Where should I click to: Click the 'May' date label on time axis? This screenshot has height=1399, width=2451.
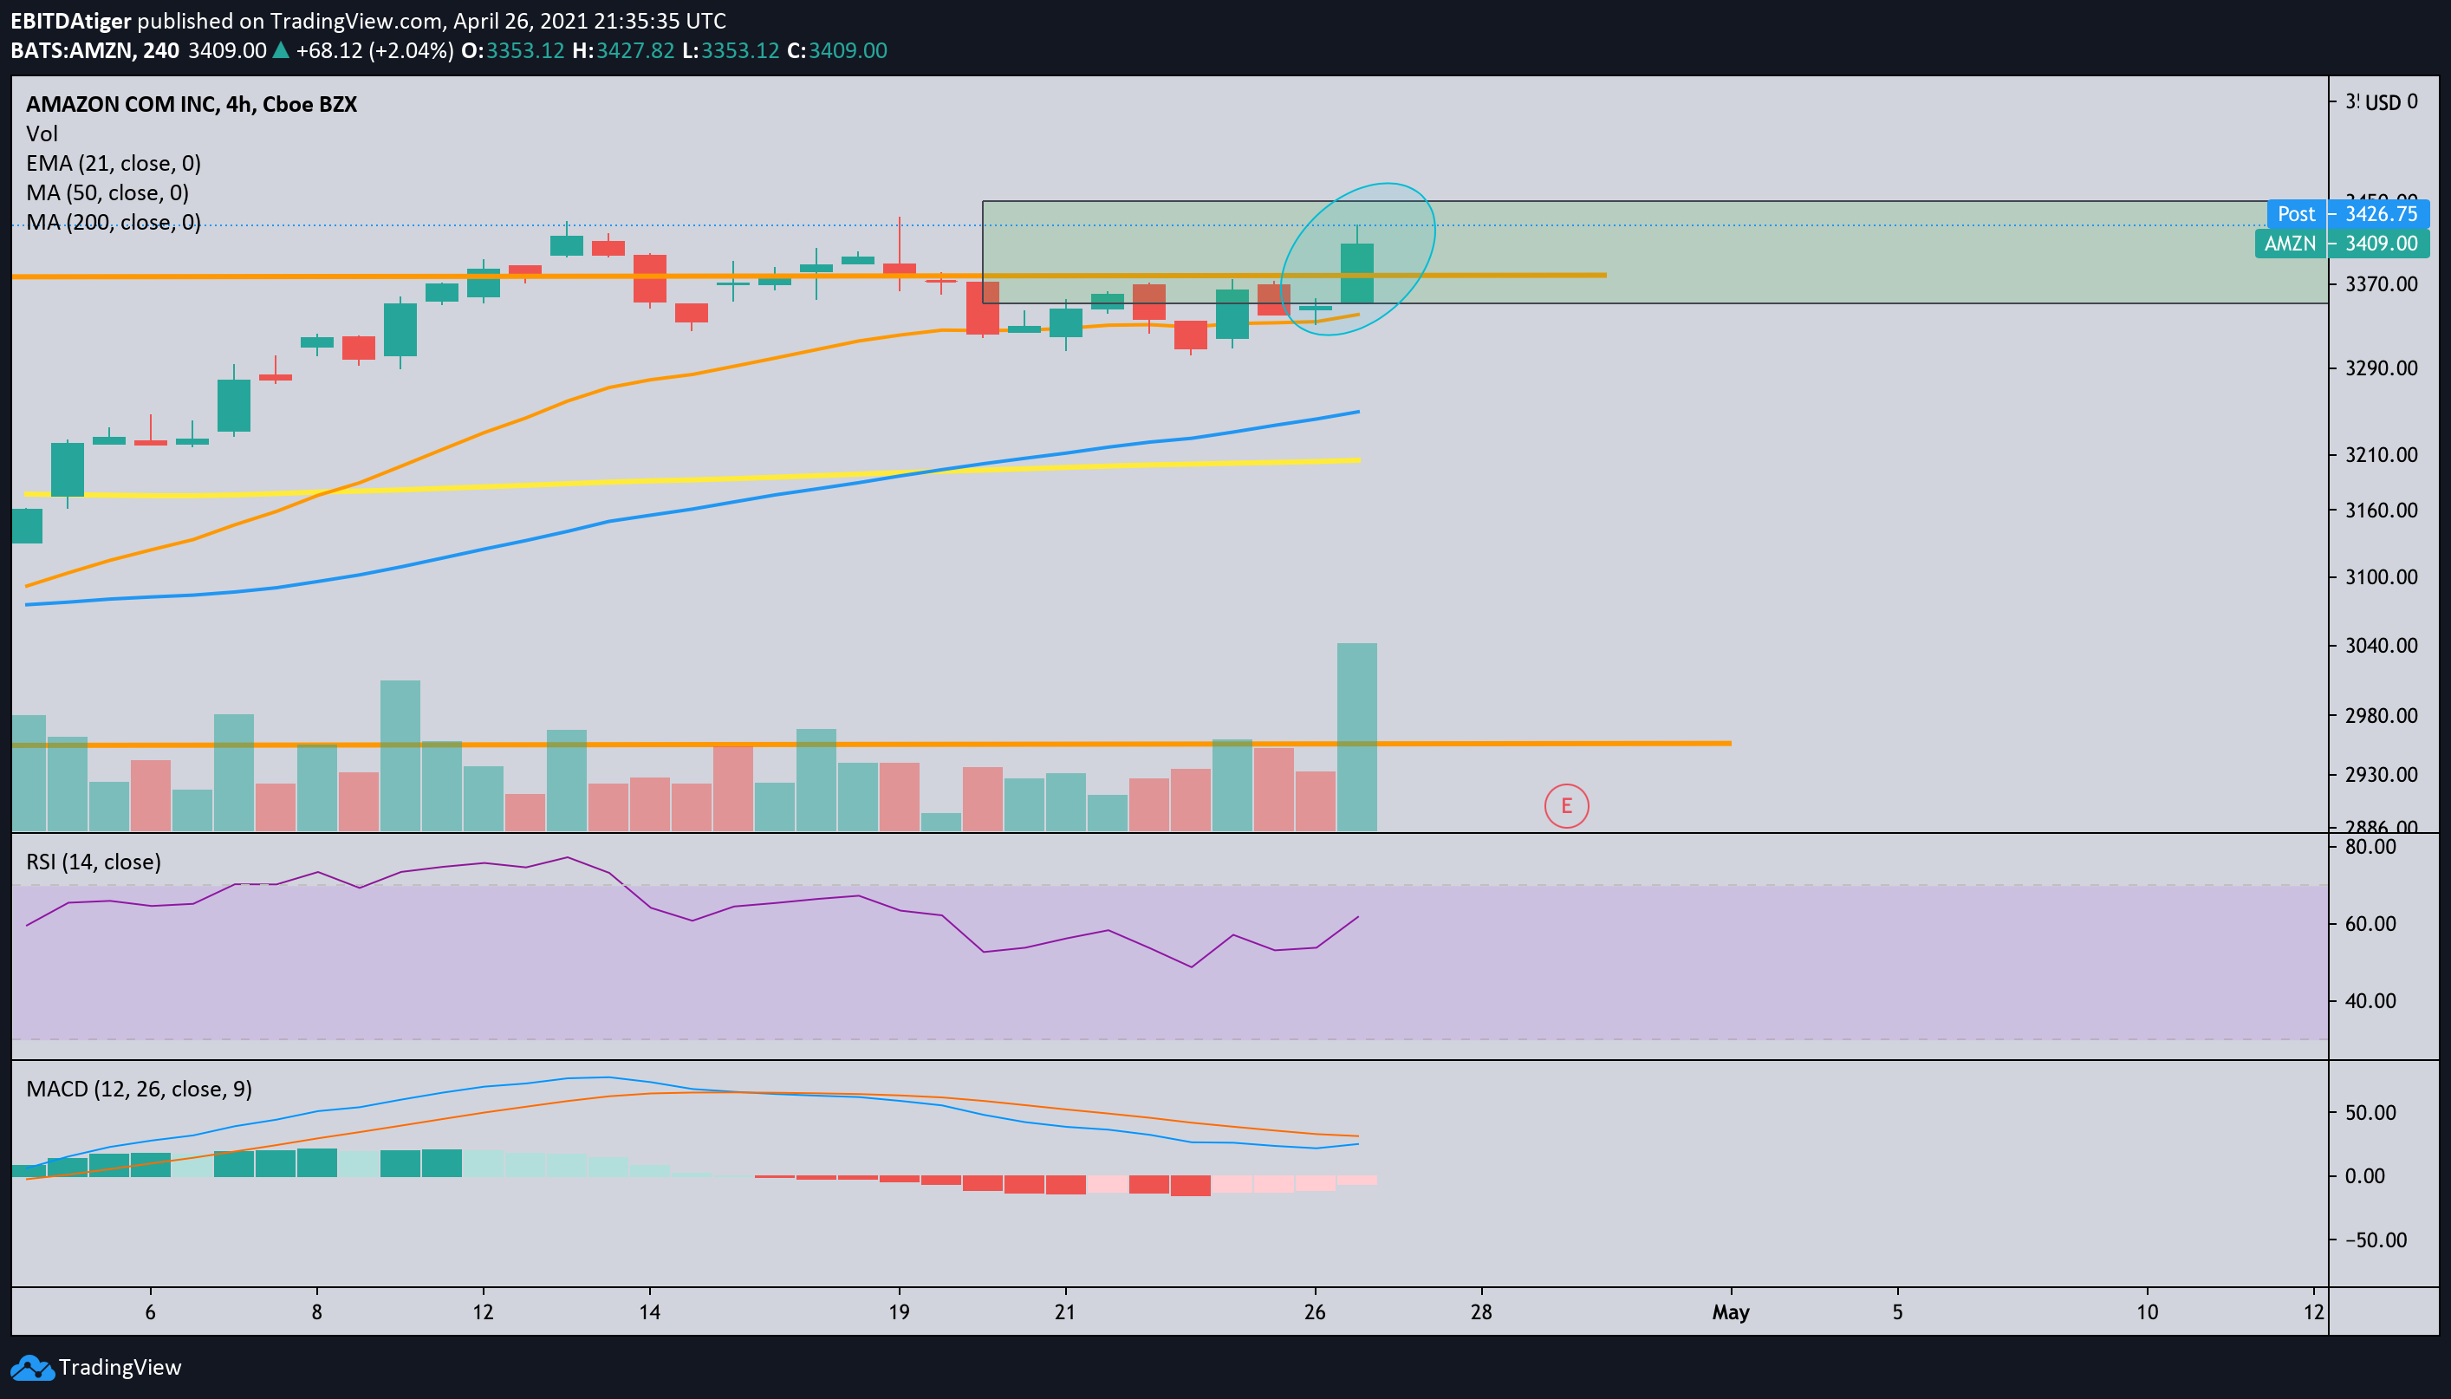coord(1731,1312)
